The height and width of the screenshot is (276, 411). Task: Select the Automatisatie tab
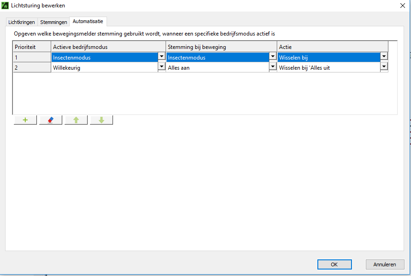(x=88, y=22)
